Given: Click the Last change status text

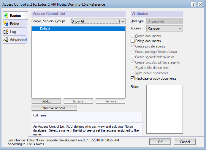Looking at the screenshot, I should [x=63, y=140].
